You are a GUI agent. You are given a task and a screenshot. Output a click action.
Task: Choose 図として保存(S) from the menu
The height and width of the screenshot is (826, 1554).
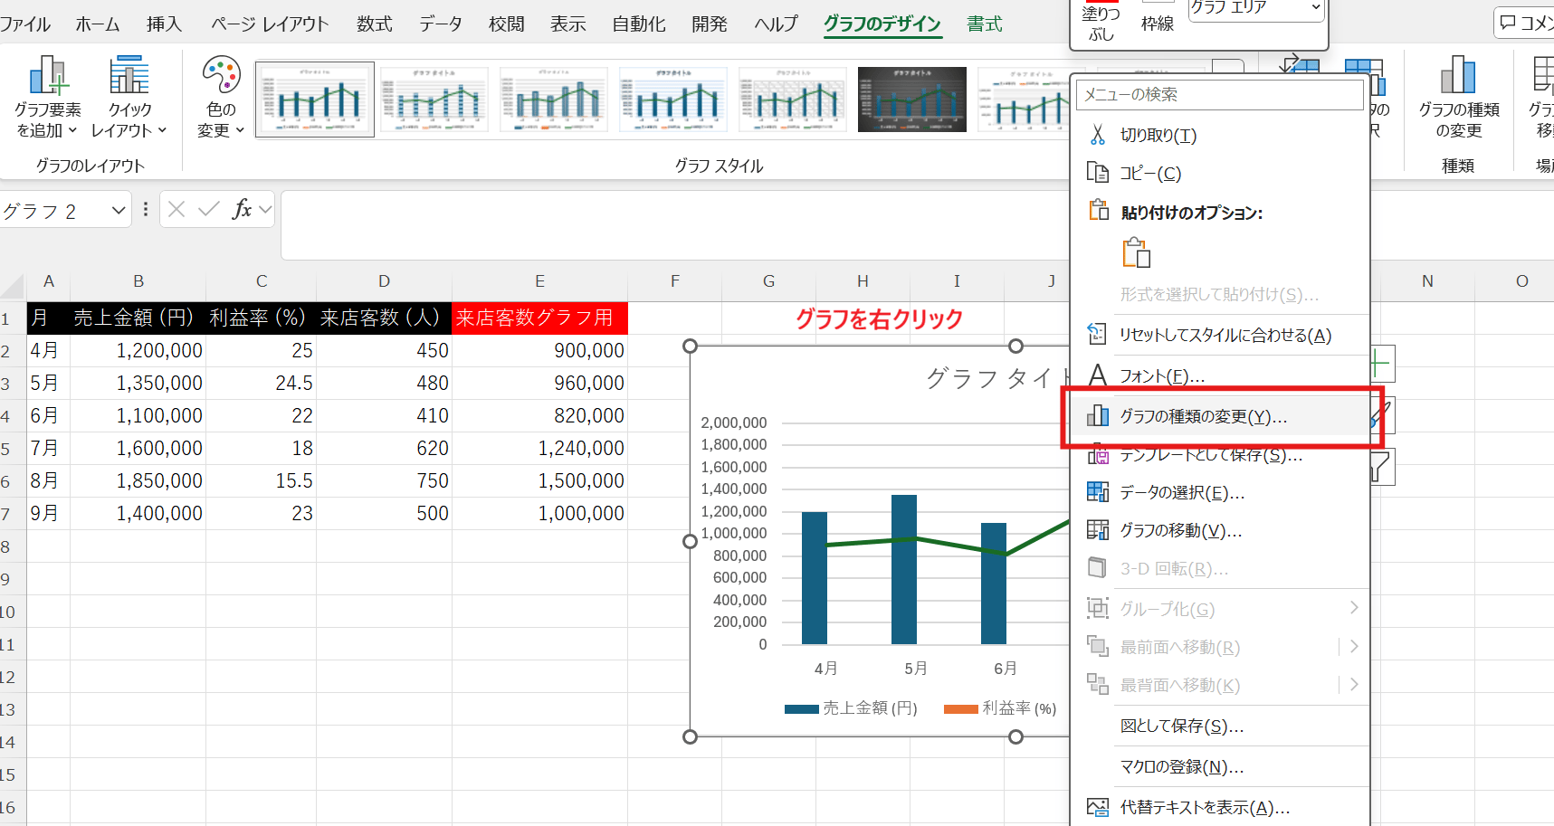tap(1181, 726)
